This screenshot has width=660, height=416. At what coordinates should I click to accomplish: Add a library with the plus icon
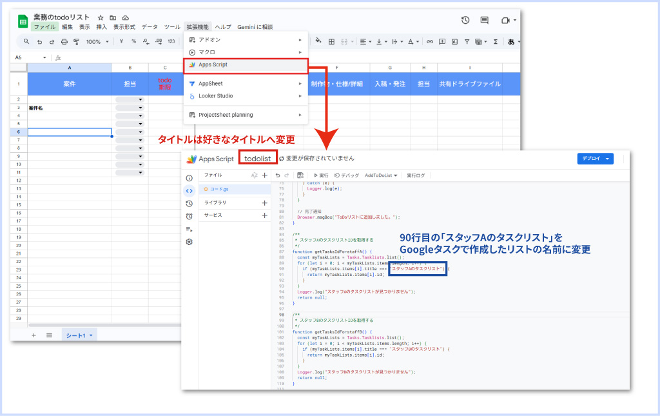click(x=264, y=203)
